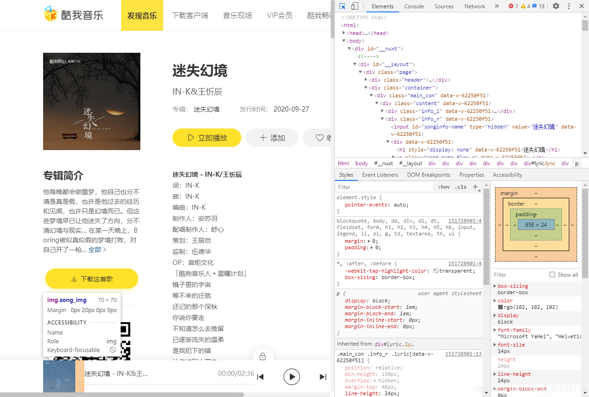Add new style rule plus icon

coord(475,187)
